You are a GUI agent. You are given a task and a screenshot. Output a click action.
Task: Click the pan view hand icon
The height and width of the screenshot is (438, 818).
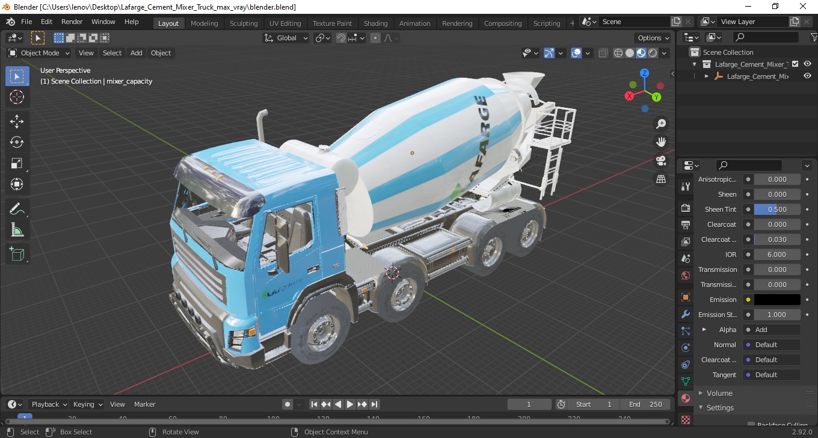(x=661, y=142)
